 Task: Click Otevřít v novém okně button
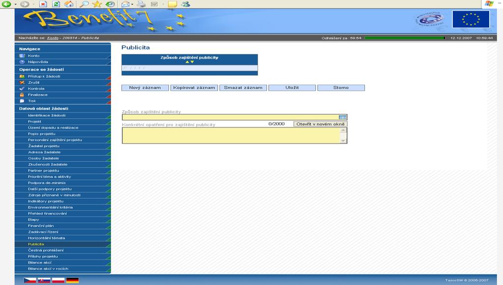(x=320, y=124)
